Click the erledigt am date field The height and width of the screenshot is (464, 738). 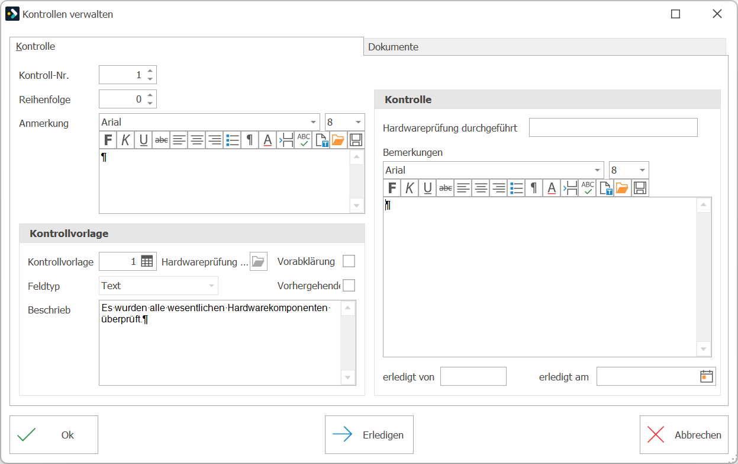coord(656,376)
